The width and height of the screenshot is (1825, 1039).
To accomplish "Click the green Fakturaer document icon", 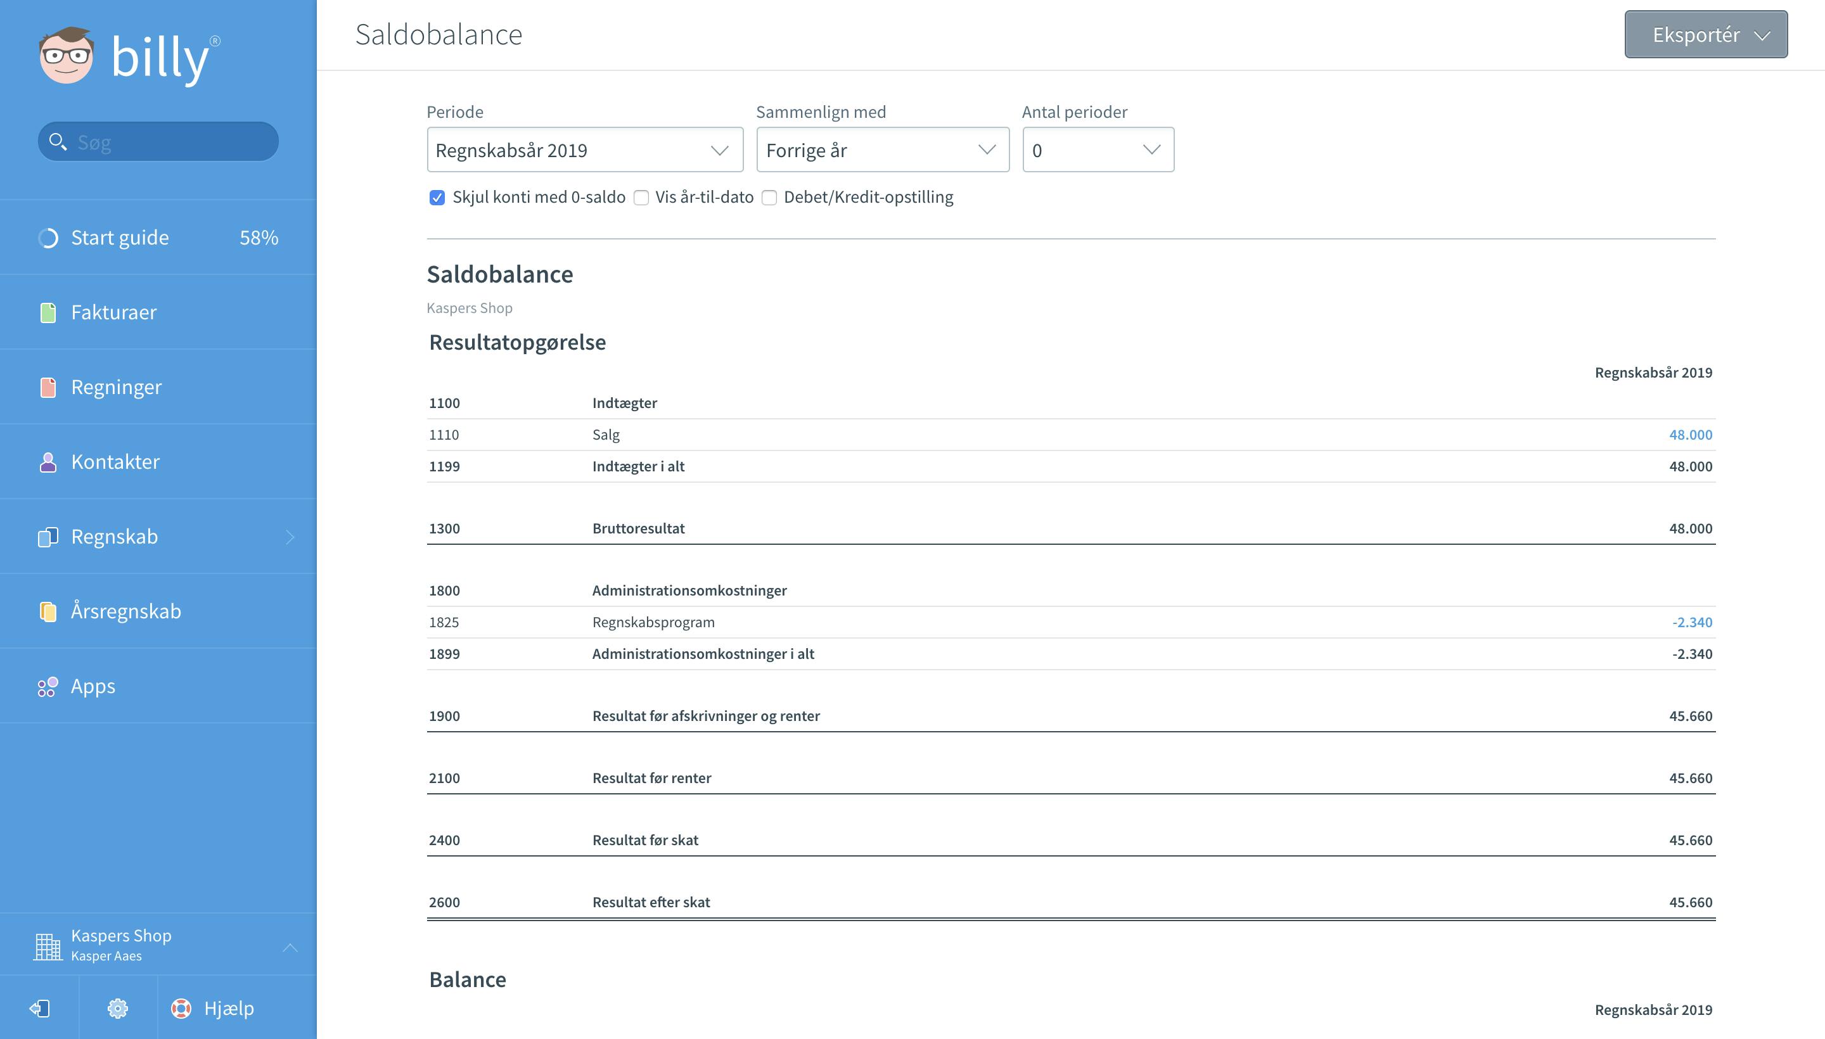I will (x=48, y=312).
